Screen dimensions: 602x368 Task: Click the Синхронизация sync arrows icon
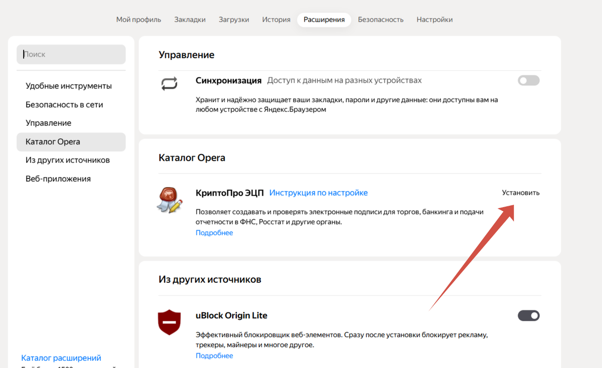tap(170, 83)
